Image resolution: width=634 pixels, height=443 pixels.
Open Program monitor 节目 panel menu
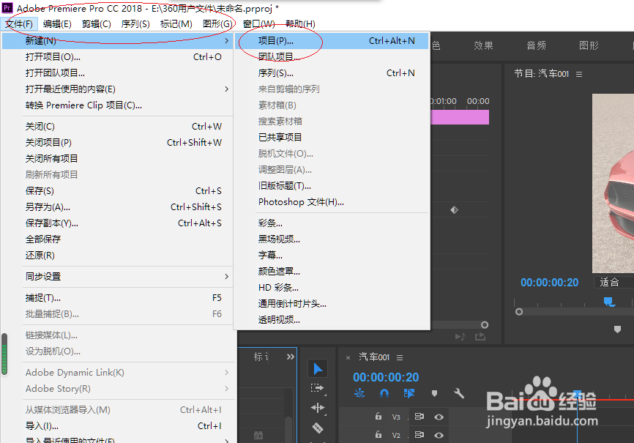[579, 74]
